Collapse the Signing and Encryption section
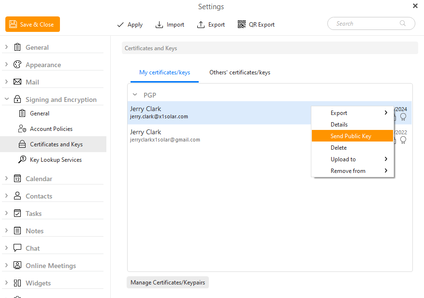Image resolution: width=424 pixels, height=298 pixels. [x=6, y=99]
